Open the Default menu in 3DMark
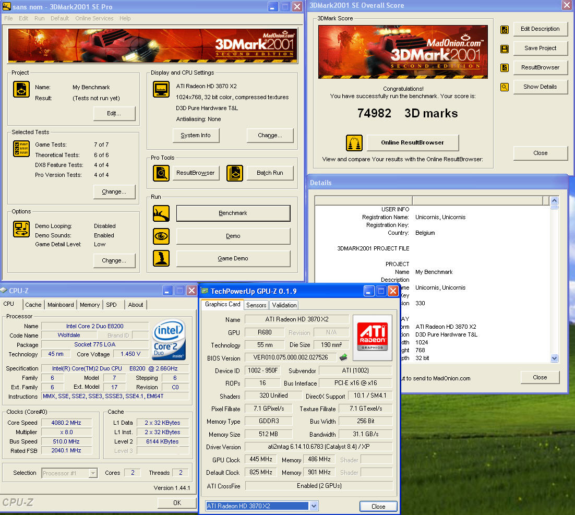 [60, 18]
